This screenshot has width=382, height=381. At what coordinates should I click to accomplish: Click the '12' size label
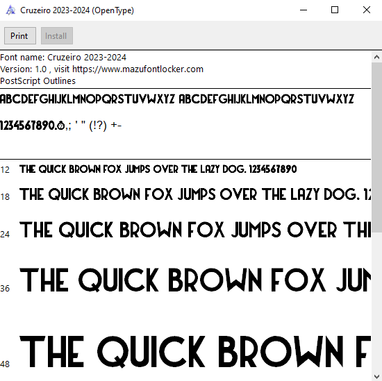5,170
